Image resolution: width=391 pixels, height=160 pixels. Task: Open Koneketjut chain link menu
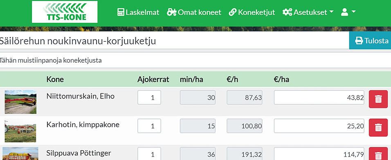coord(252,12)
